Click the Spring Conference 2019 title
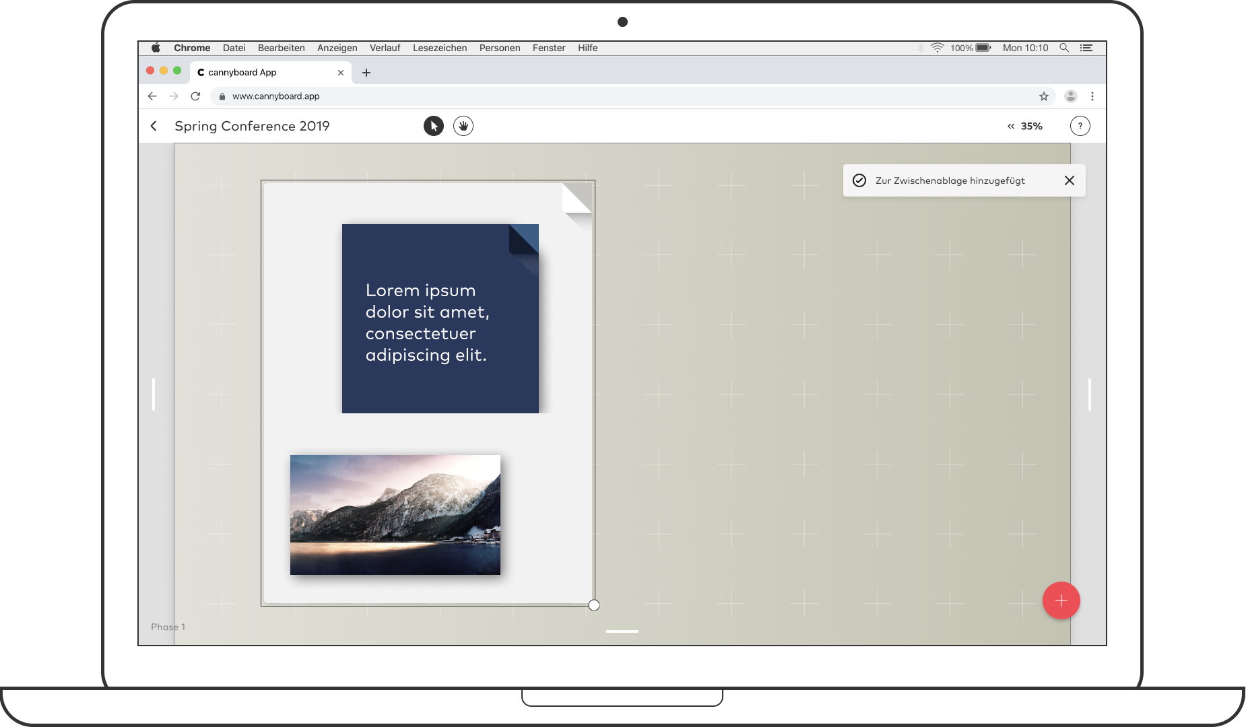1246x727 pixels. click(252, 126)
